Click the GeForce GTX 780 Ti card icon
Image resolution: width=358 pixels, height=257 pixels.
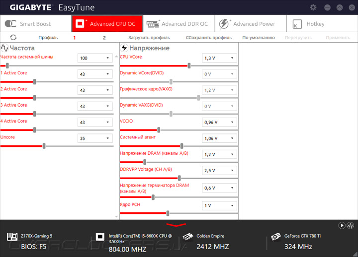(x=275, y=237)
